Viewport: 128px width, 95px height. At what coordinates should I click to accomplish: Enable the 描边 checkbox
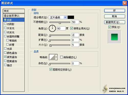click(x=5, y=65)
